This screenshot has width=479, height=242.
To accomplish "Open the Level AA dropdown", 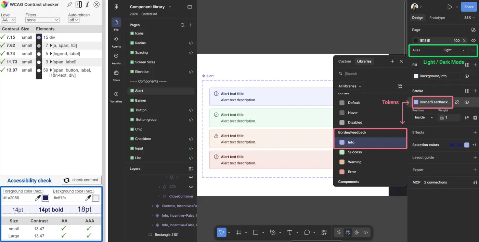I will coord(9,20).
